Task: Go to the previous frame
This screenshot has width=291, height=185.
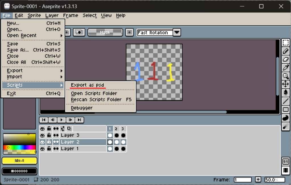Action: coord(53,120)
